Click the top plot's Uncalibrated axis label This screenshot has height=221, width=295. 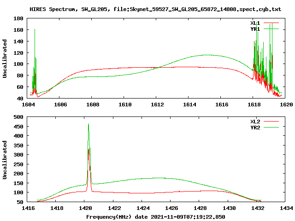[x=5, y=58]
